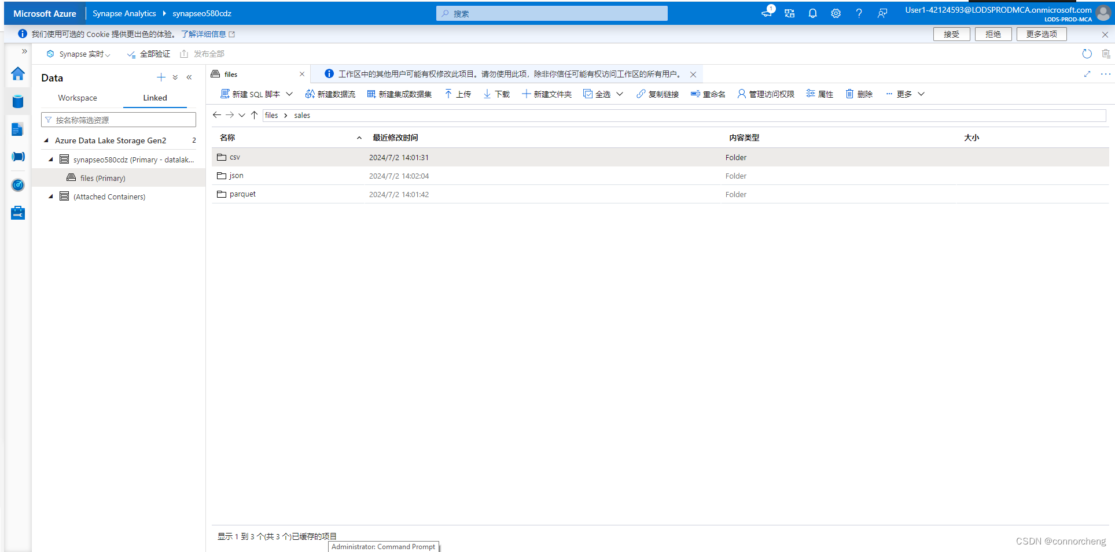Open the release updates megaphone icon
Screen dimensions: 1115x552
coord(767,12)
